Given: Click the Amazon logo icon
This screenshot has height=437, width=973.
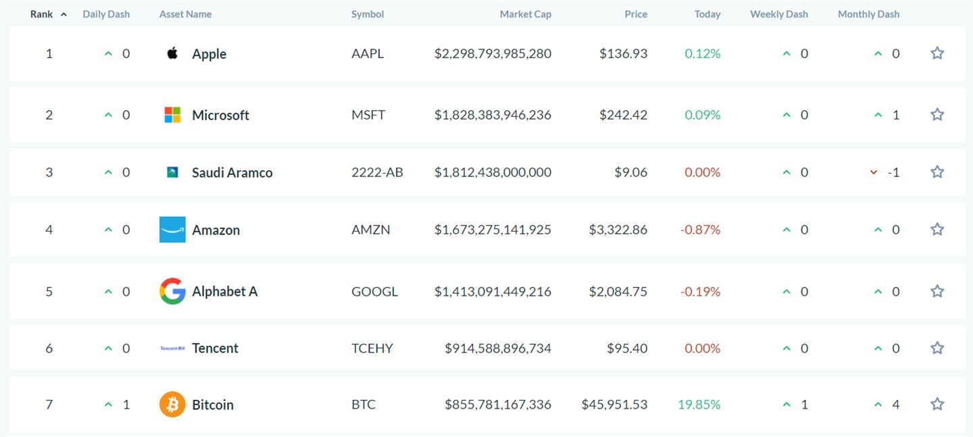Looking at the screenshot, I should 172,230.
